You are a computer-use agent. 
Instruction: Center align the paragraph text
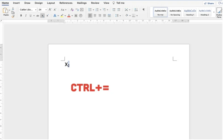pyautogui.click(x=95, y=16)
